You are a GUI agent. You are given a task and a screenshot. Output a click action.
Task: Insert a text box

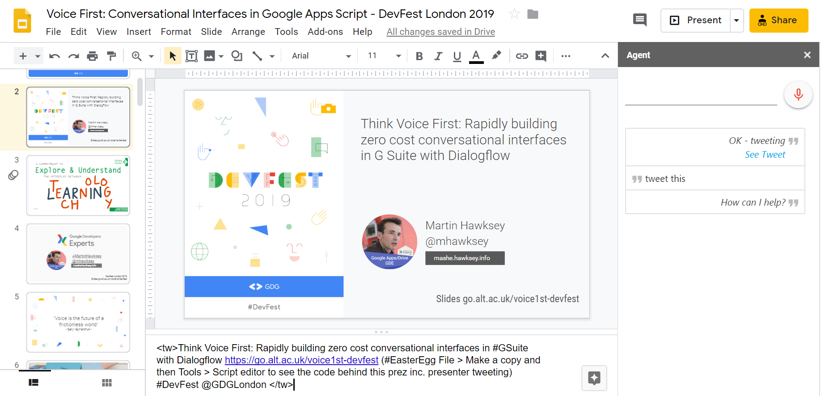coord(191,56)
